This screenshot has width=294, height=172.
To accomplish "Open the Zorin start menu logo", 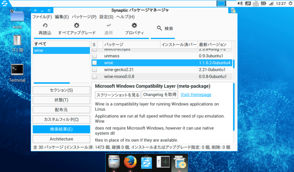I will [x=4, y=3].
